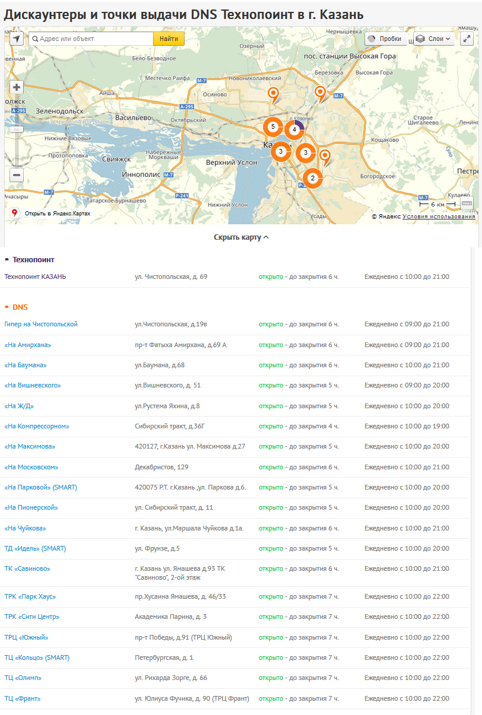This screenshot has width=482, height=715.
Task: Open the «На Пионерской» store link
Action: click(x=31, y=507)
